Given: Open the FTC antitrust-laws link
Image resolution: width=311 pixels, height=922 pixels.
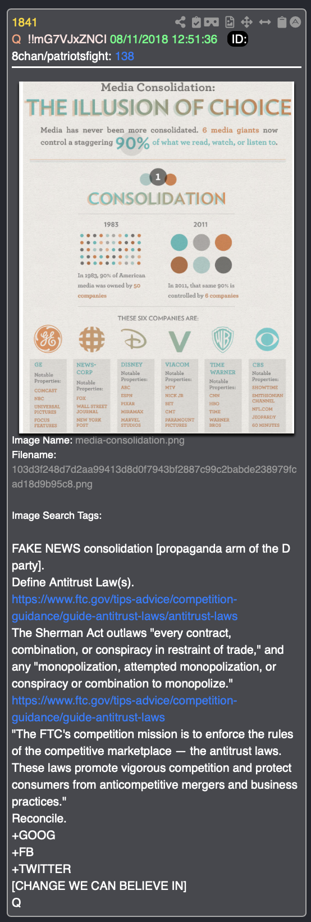Looking at the screenshot, I should [x=125, y=608].
